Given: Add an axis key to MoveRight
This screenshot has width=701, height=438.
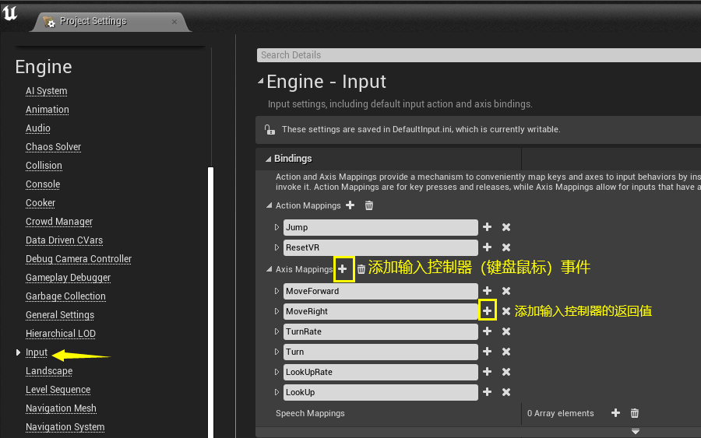Looking at the screenshot, I should [488, 310].
